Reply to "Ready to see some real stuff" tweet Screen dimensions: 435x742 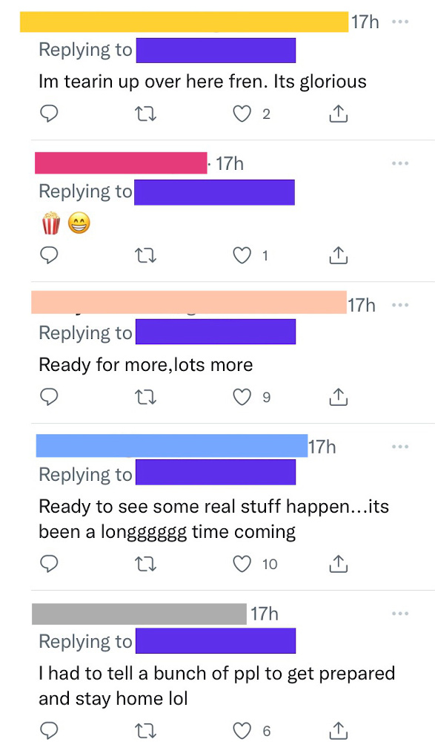point(49,564)
